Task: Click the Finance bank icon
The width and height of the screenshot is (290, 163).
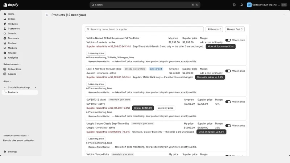Action: (x=5, y=53)
